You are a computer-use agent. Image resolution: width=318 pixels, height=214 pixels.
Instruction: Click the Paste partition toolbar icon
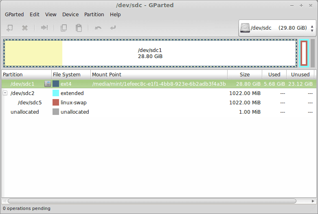(79, 28)
